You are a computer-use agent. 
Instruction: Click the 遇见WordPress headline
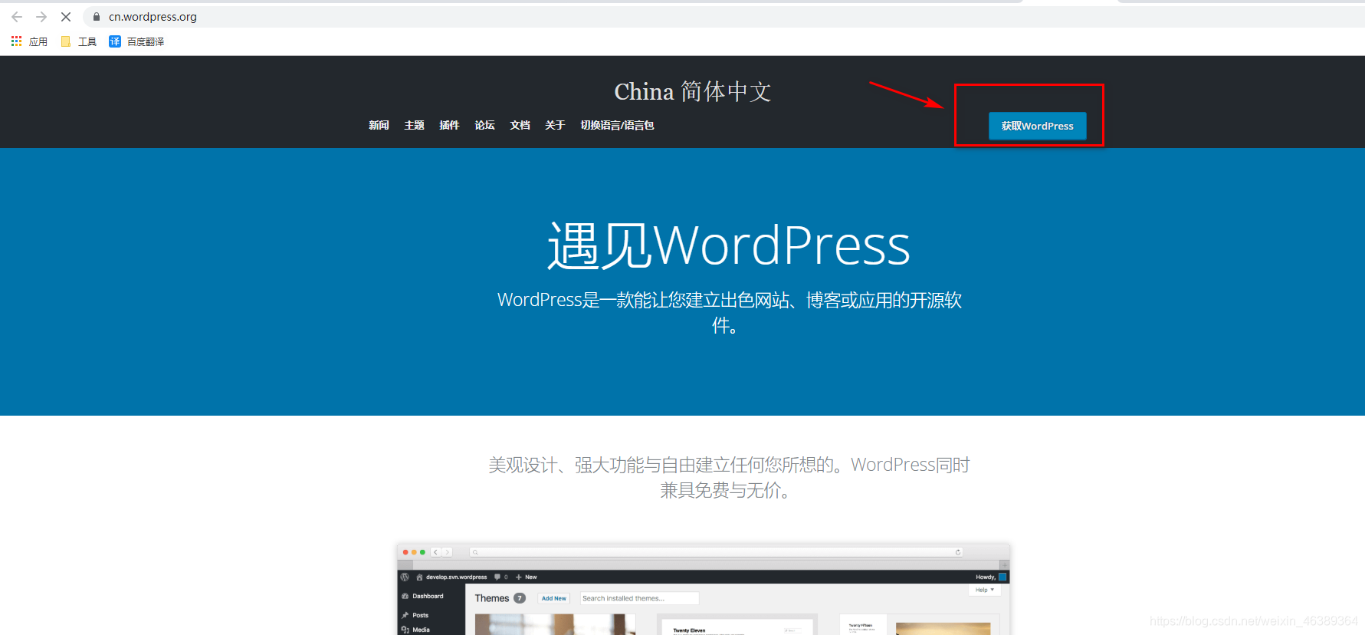tap(728, 245)
